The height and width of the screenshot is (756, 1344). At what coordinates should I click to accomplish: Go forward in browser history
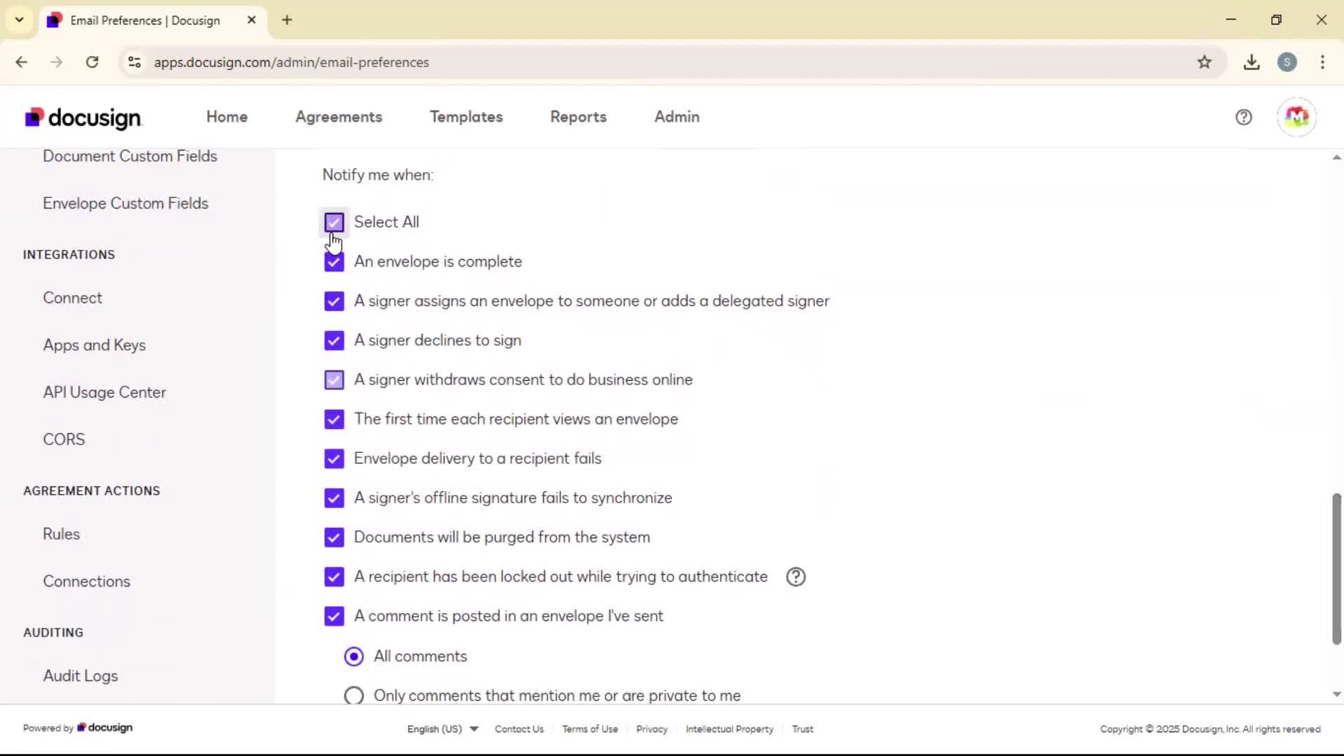(x=57, y=62)
